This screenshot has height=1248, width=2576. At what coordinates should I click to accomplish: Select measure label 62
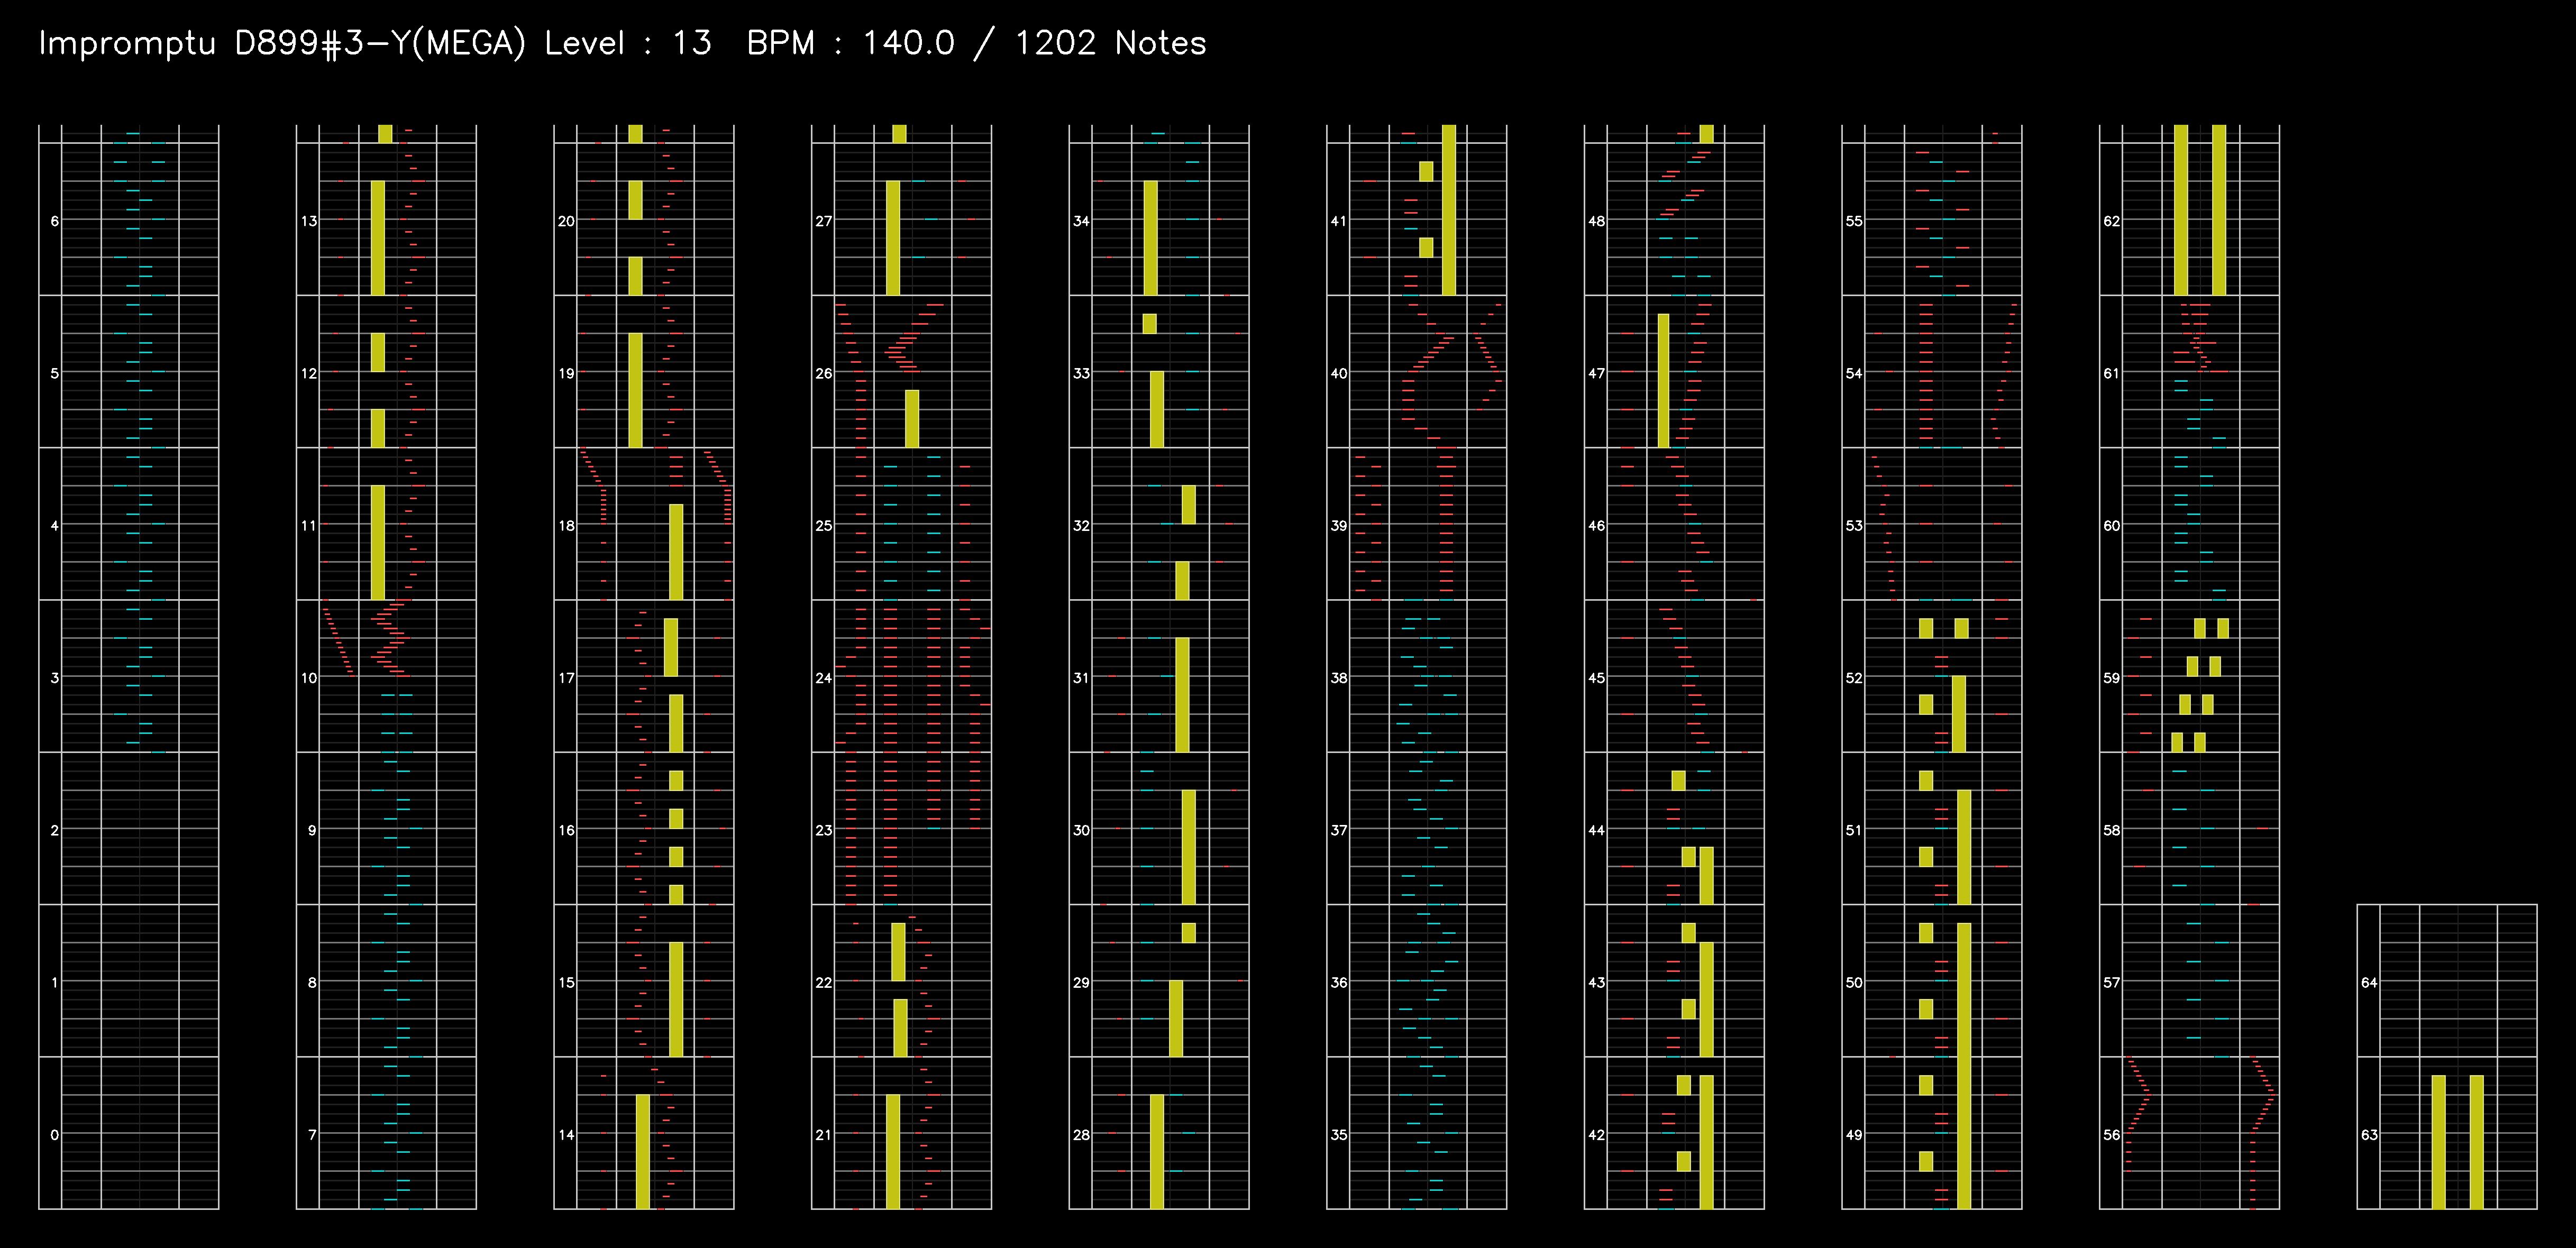coord(2111,221)
